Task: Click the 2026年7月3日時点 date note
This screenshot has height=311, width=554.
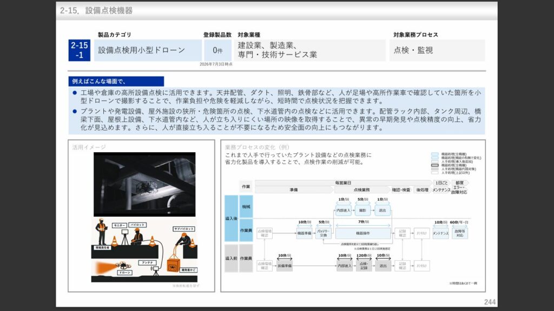Action: 216,64
